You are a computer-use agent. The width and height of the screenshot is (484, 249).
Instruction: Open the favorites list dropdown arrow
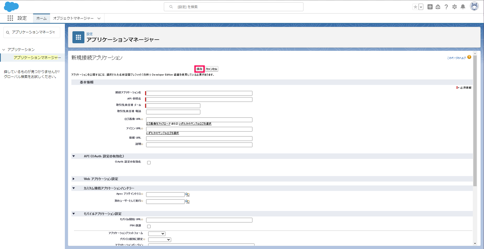[421, 7]
